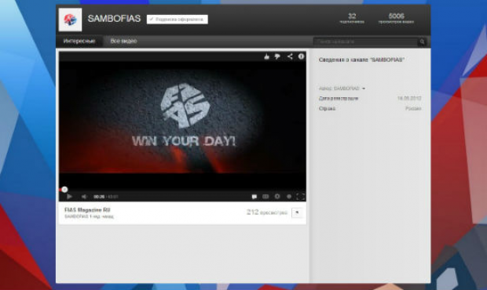Click the channel search magnifier icon
Screen dimensions: 487x290
point(422,42)
